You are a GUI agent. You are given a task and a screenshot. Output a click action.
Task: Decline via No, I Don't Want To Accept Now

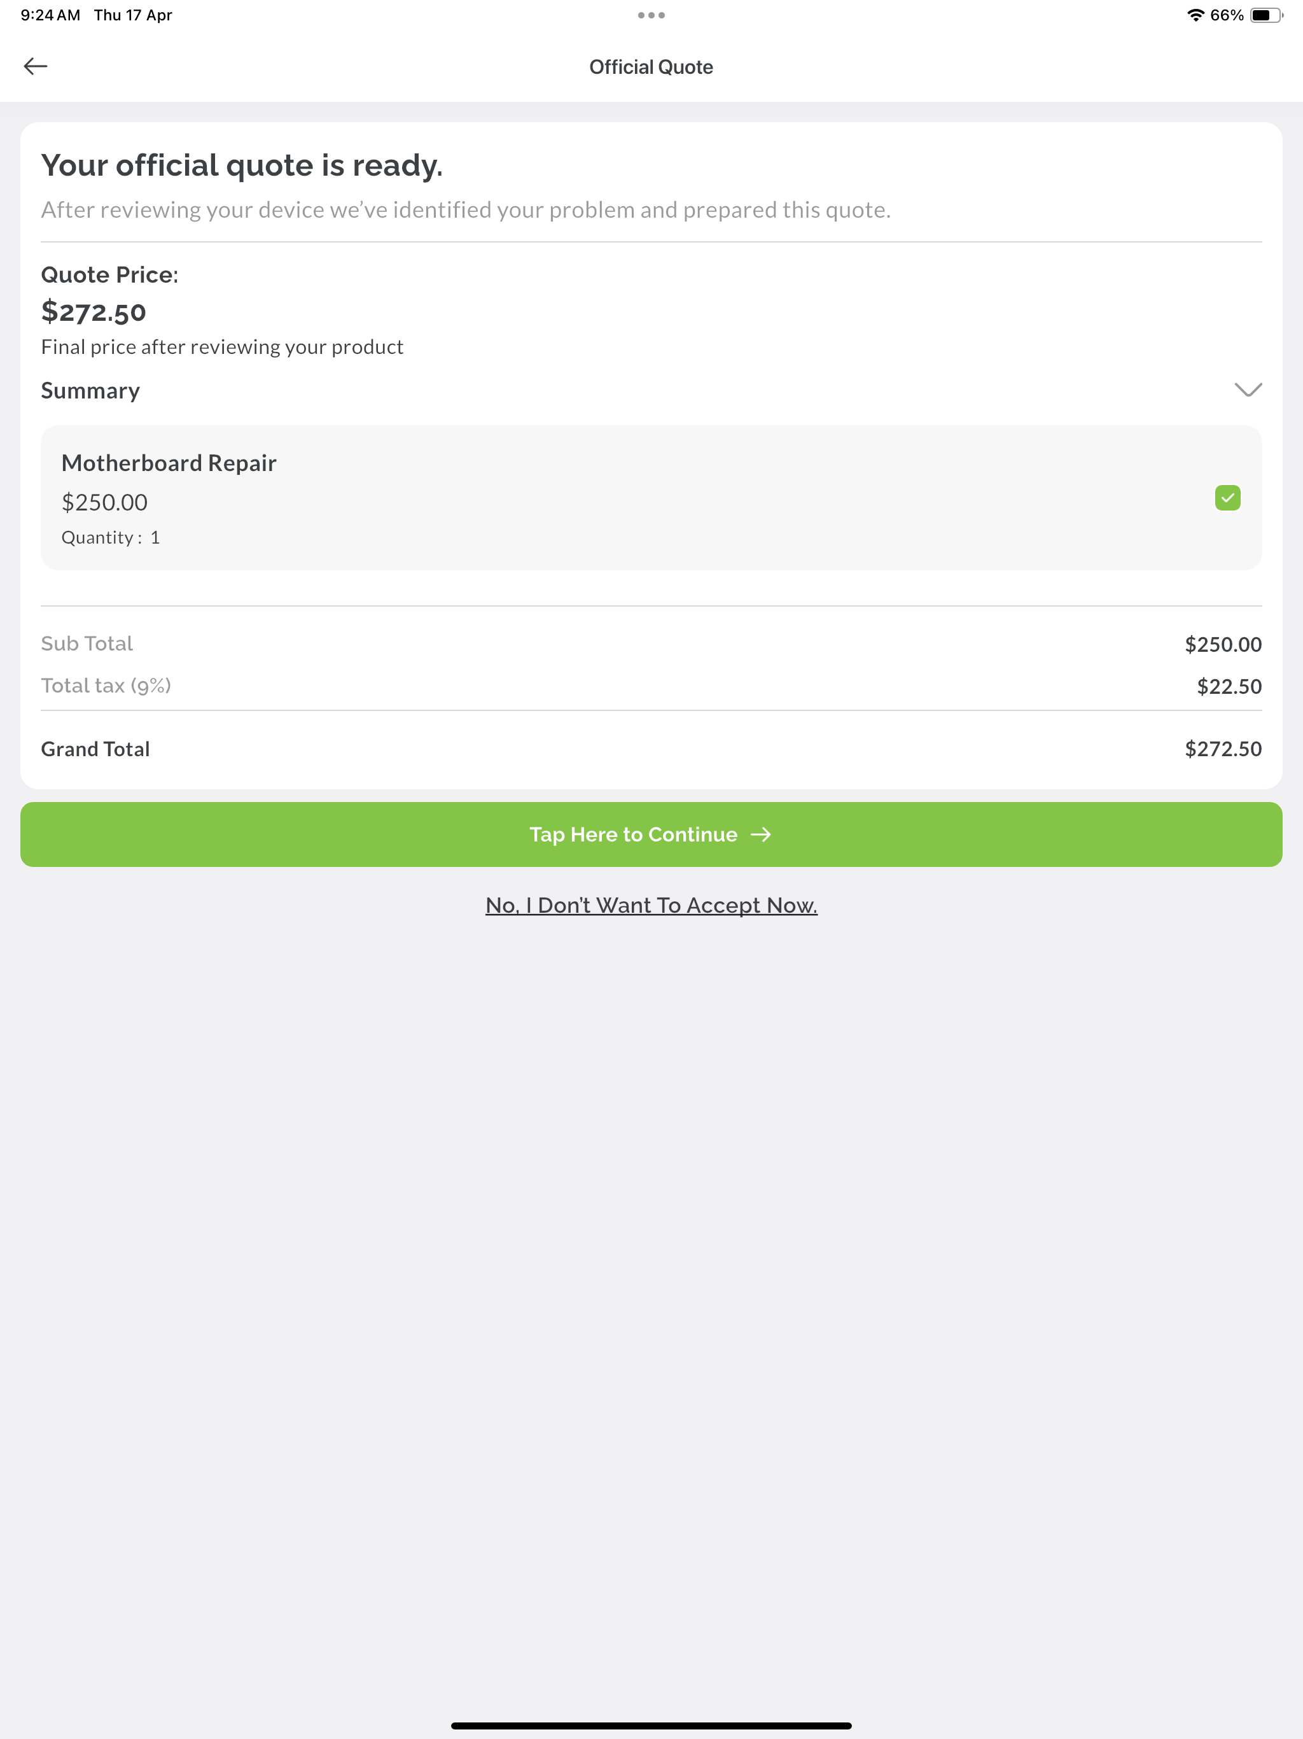click(651, 905)
